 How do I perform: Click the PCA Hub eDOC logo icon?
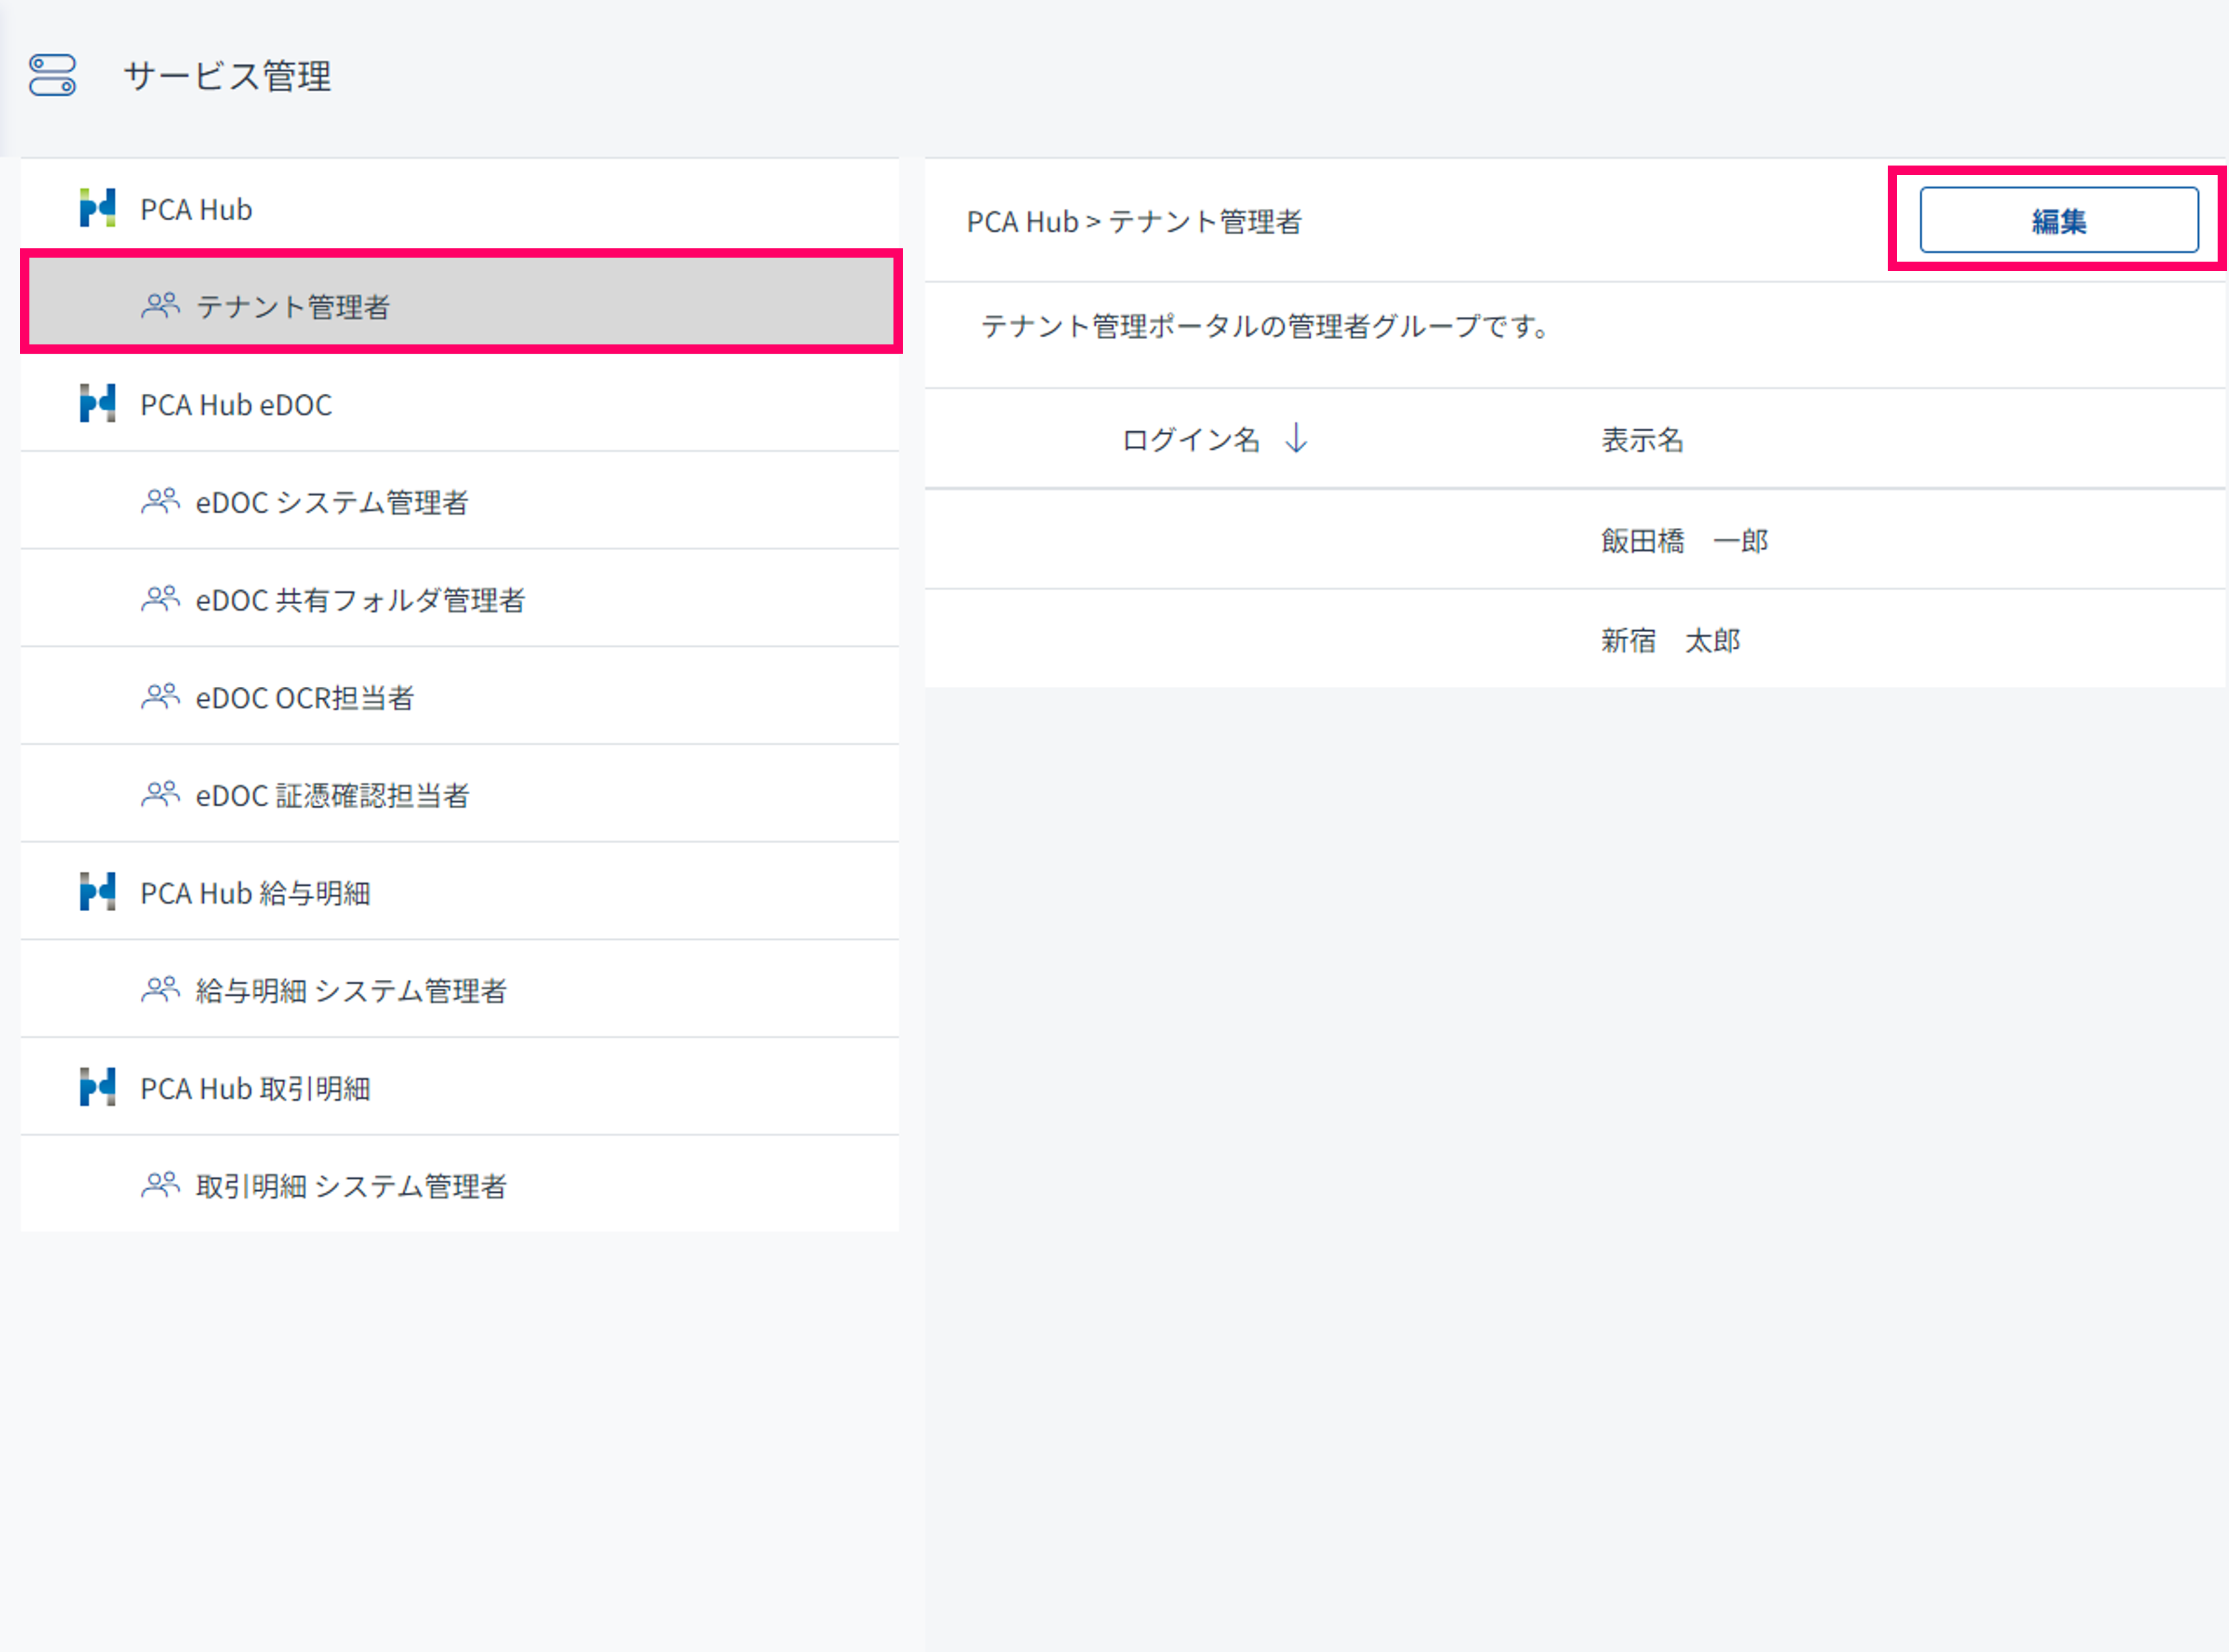click(97, 404)
